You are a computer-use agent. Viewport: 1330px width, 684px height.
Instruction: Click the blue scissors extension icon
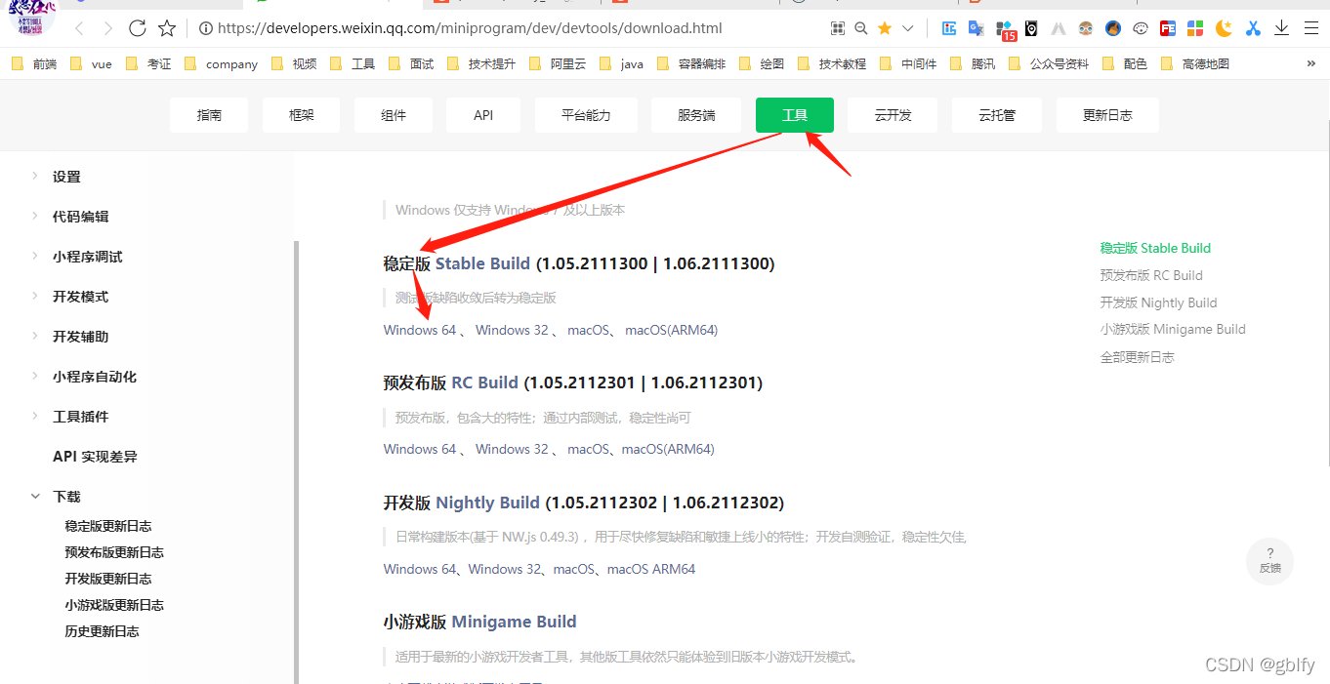click(1253, 28)
